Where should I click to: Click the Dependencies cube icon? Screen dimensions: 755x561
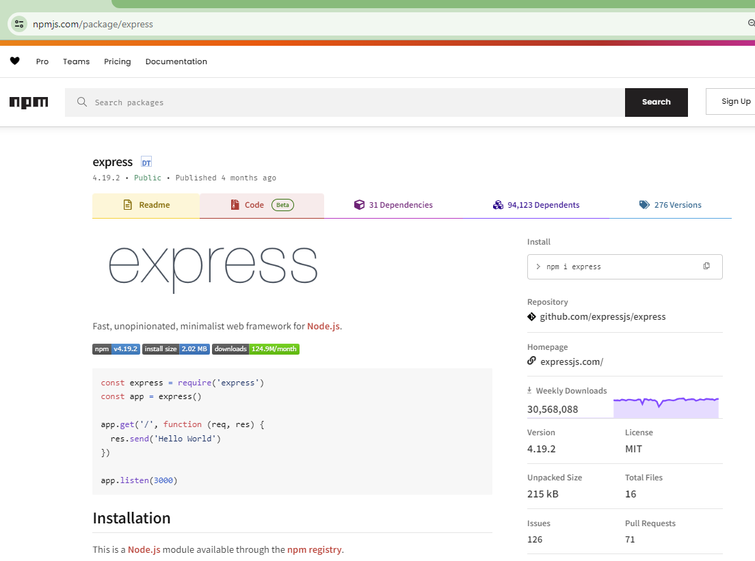pyautogui.click(x=359, y=205)
